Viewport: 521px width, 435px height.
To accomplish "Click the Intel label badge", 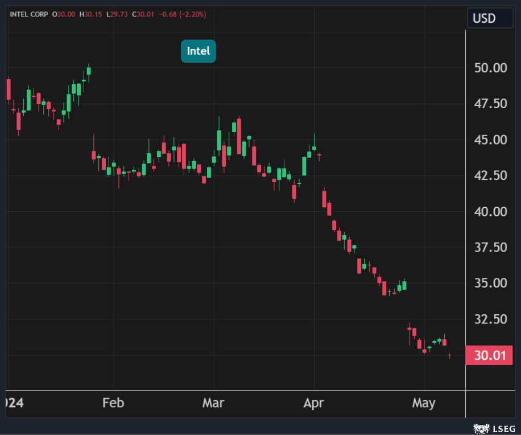I will point(199,51).
